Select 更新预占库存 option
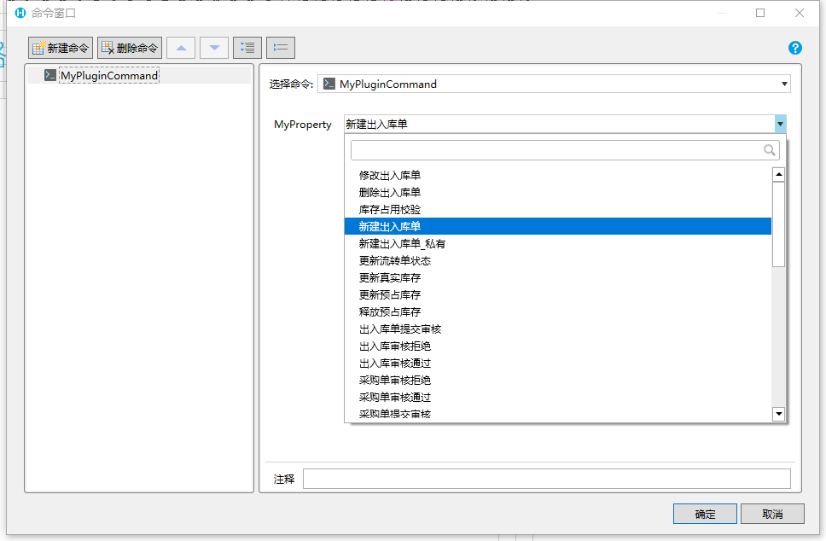The image size is (826, 541). click(x=558, y=294)
